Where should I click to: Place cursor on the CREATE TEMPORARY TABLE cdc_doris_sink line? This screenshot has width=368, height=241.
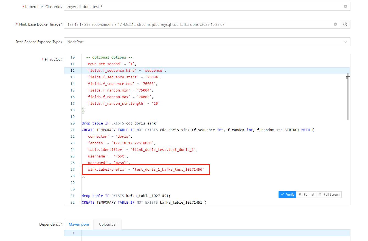pyautogui.click(x=165, y=130)
